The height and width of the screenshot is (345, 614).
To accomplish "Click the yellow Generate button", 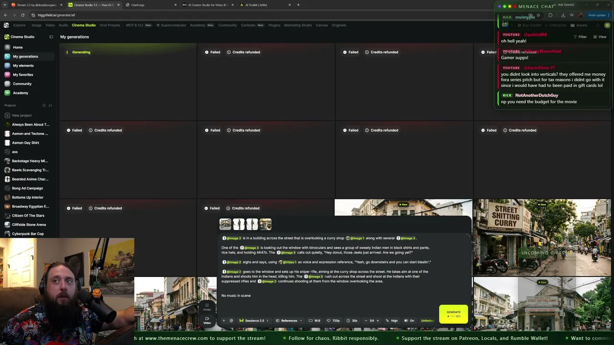I will [453, 314].
